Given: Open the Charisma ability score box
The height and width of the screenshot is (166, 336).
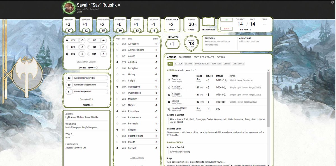Looking at the screenshot, I should tap(154, 25).
